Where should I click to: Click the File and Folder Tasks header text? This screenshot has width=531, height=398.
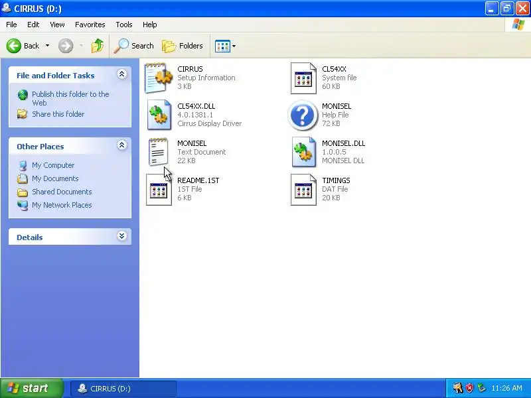click(56, 76)
